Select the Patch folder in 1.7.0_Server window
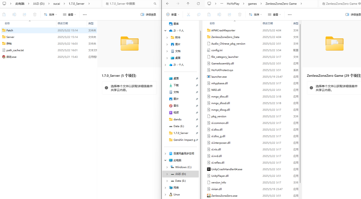Viewport: 361px width, 199px height. 49,30
